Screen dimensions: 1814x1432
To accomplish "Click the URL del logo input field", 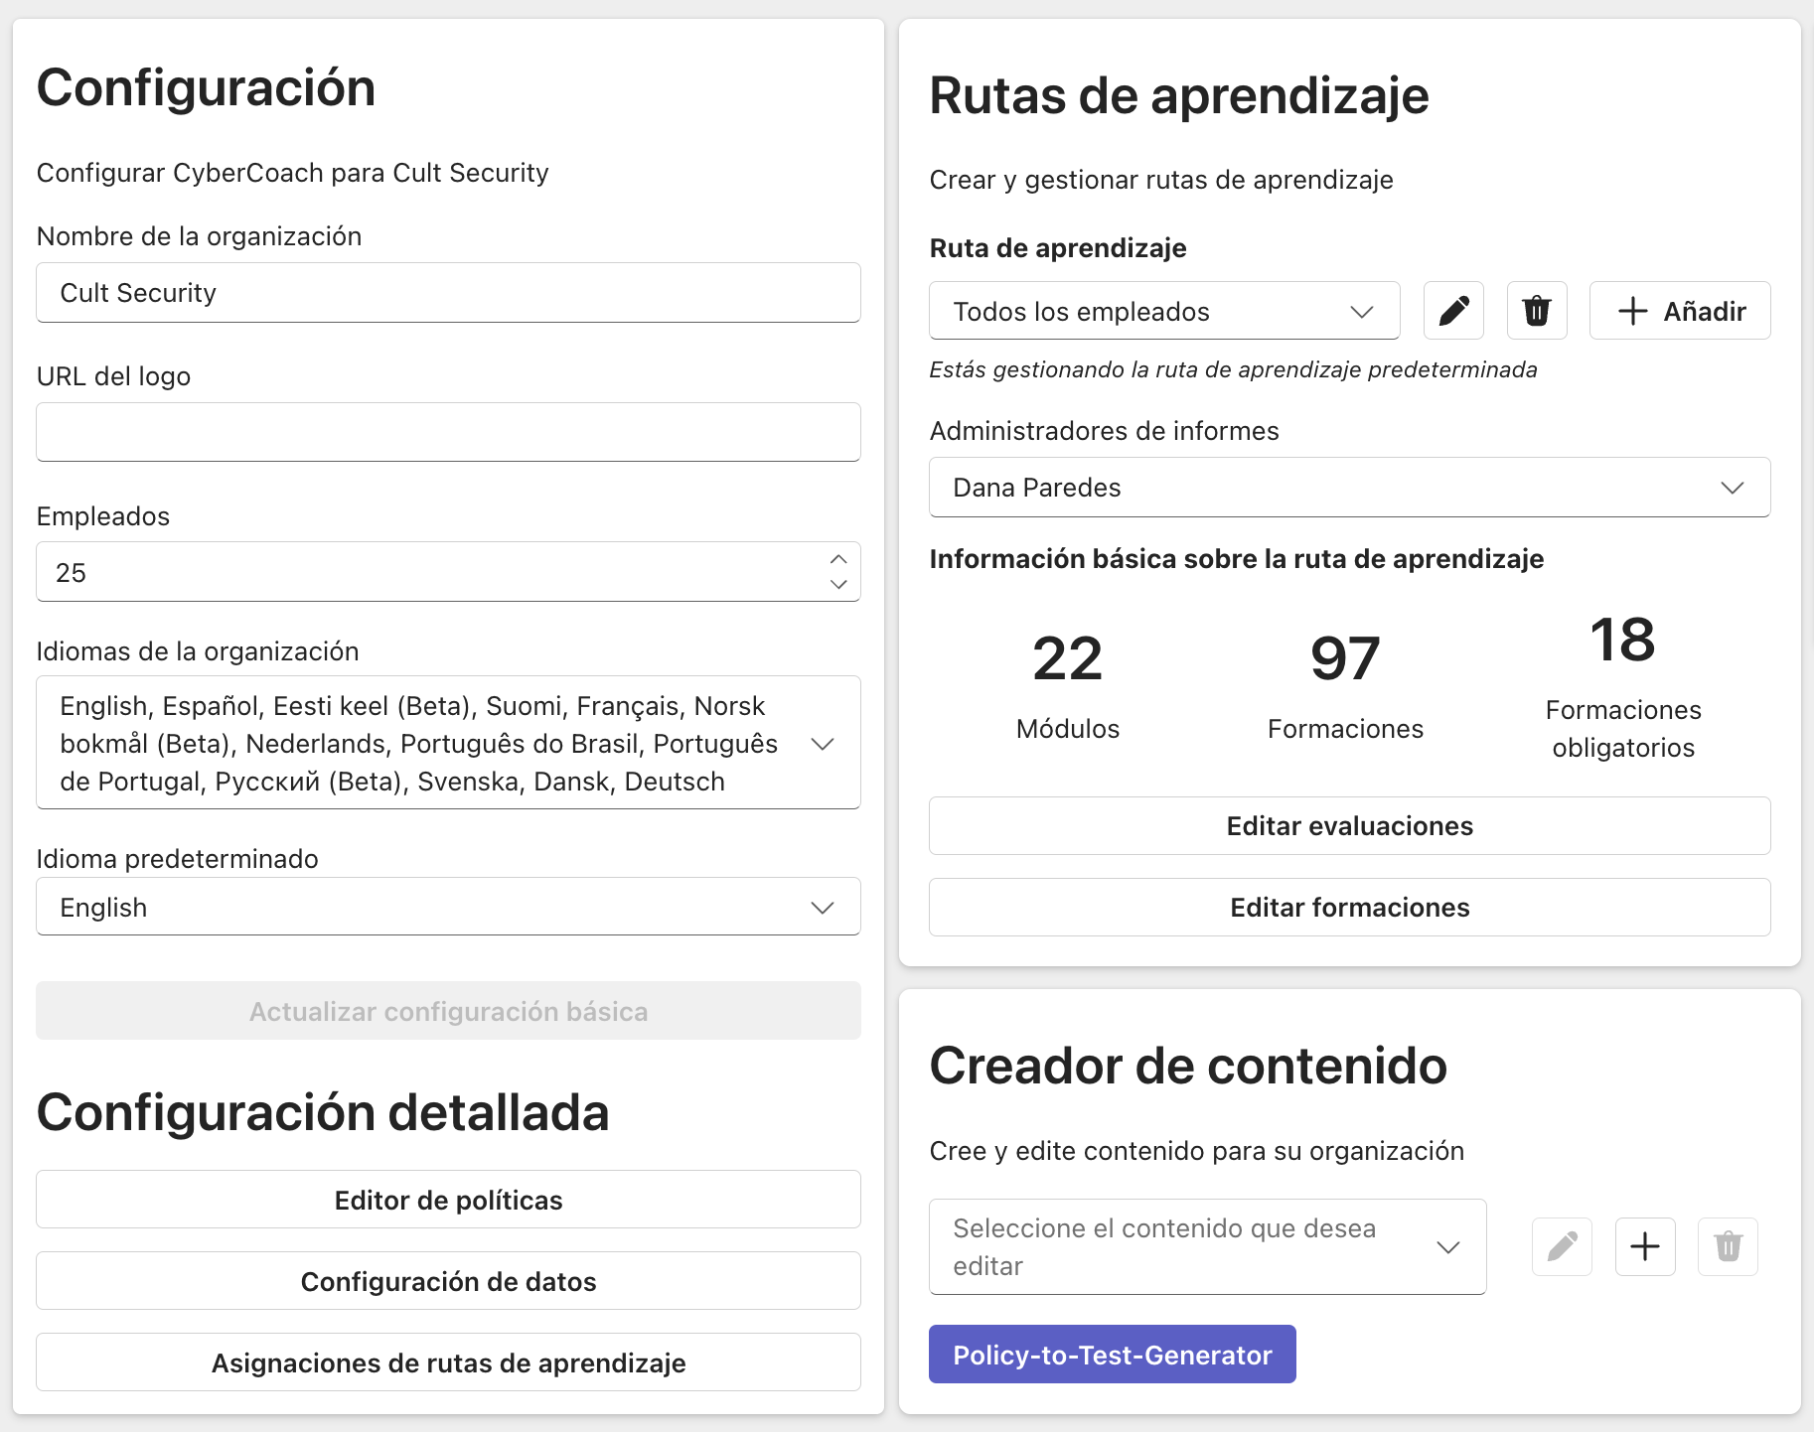I will click(x=448, y=432).
